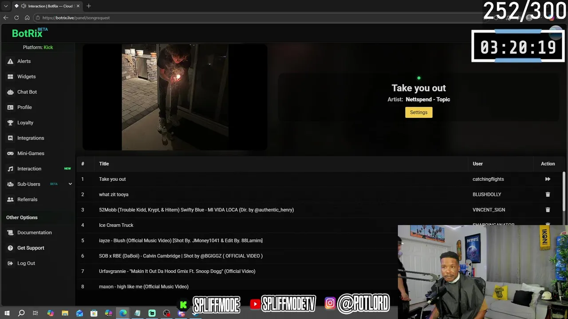The width and height of the screenshot is (568, 319).
Task: Select the 'Ice Cream Truck' row title
Action: (x=116, y=225)
